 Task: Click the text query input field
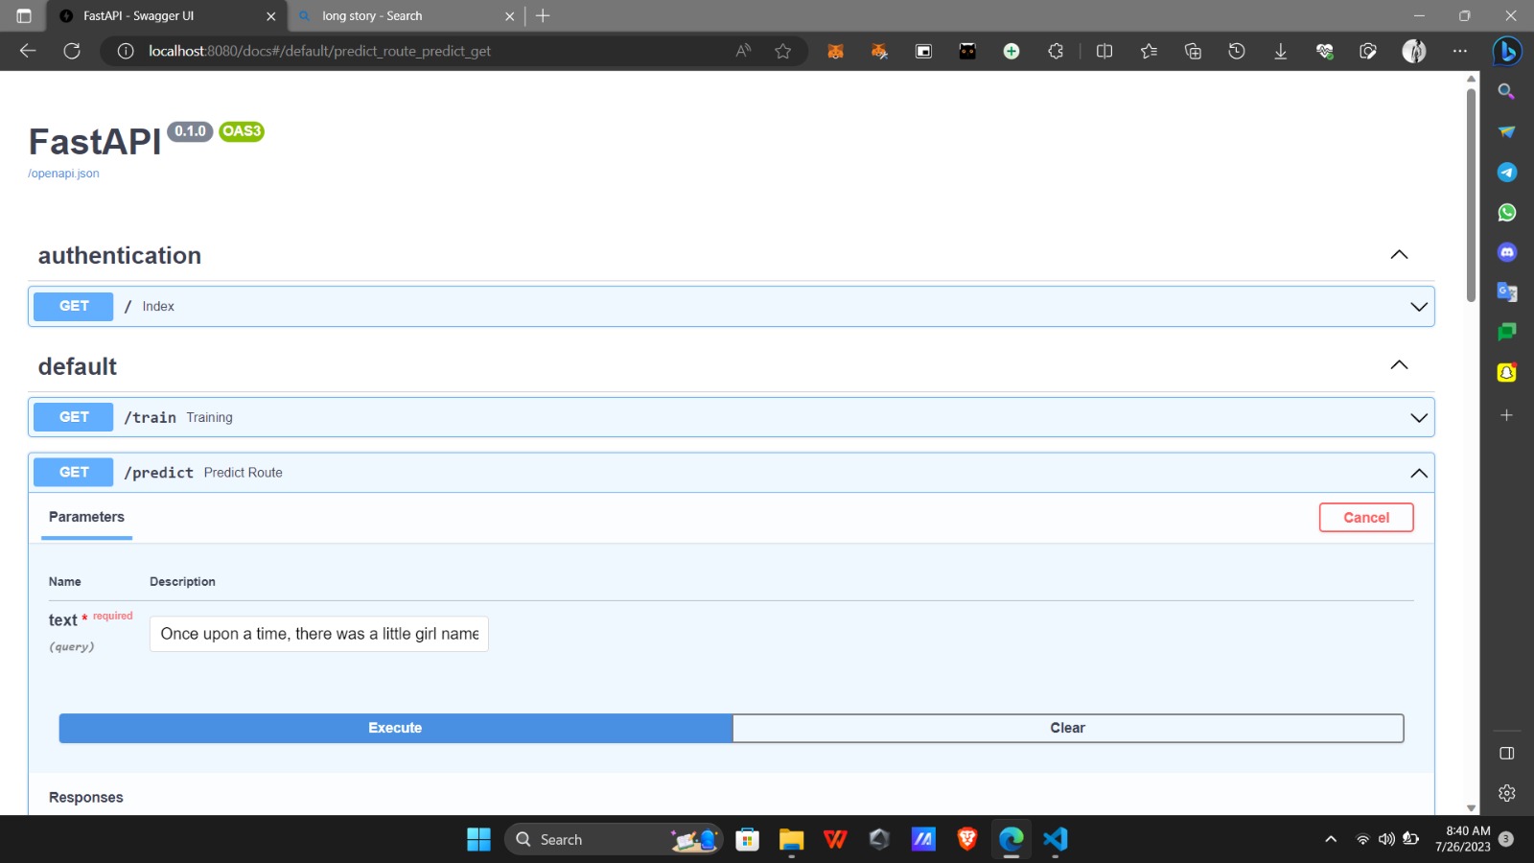point(319,634)
